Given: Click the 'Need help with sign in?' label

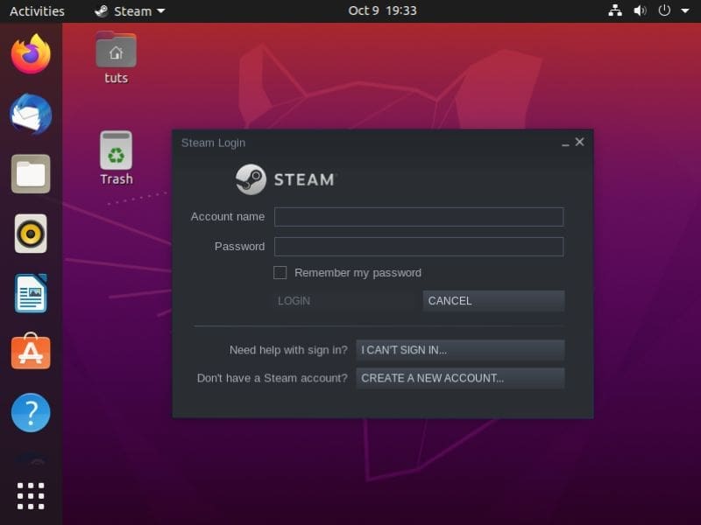Looking at the screenshot, I should tap(288, 350).
